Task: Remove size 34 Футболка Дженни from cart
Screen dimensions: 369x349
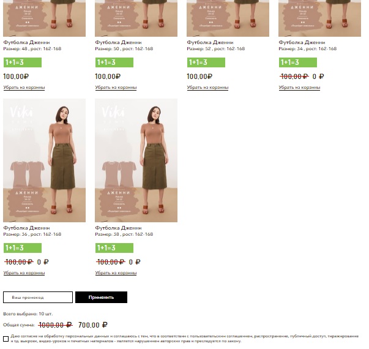Action: (x=299, y=88)
